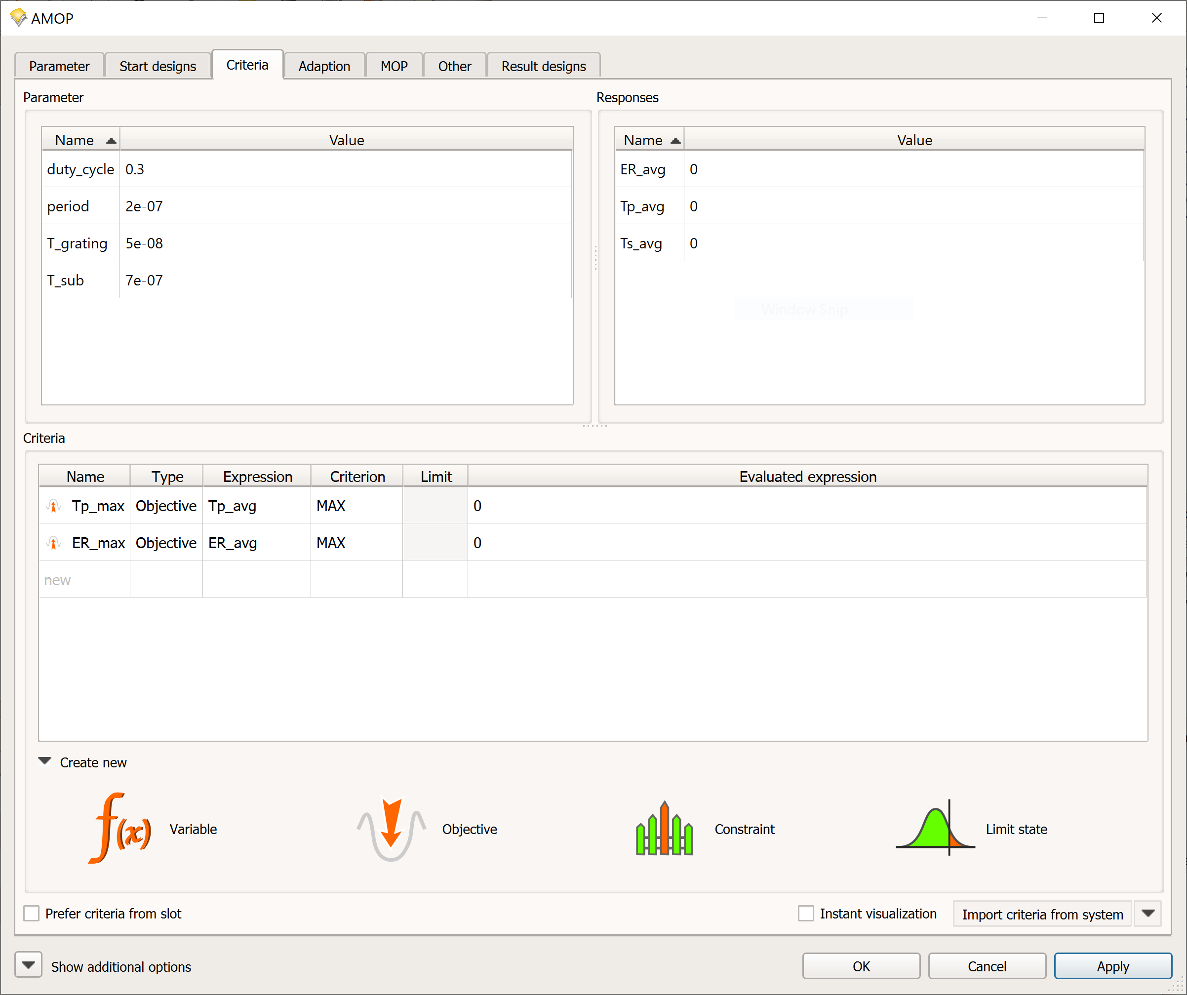Close the AMOP dialog window
The height and width of the screenshot is (995, 1187).
[x=1156, y=18]
